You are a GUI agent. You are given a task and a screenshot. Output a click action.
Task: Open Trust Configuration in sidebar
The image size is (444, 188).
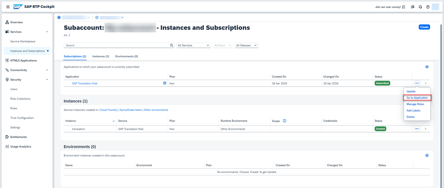pos(22,118)
